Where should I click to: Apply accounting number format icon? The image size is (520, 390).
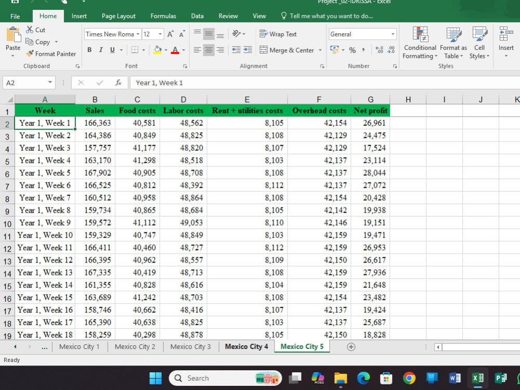(x=334, y=50)
